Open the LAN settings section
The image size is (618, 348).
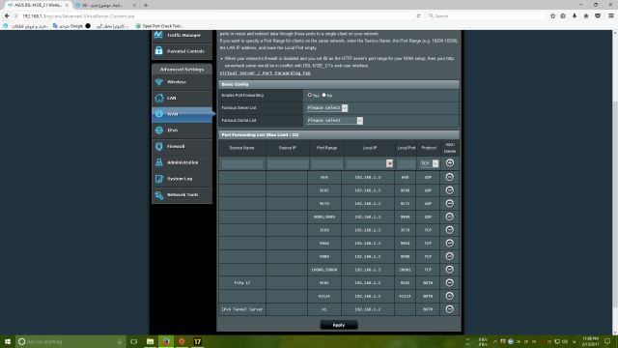(x=182, y=99)
